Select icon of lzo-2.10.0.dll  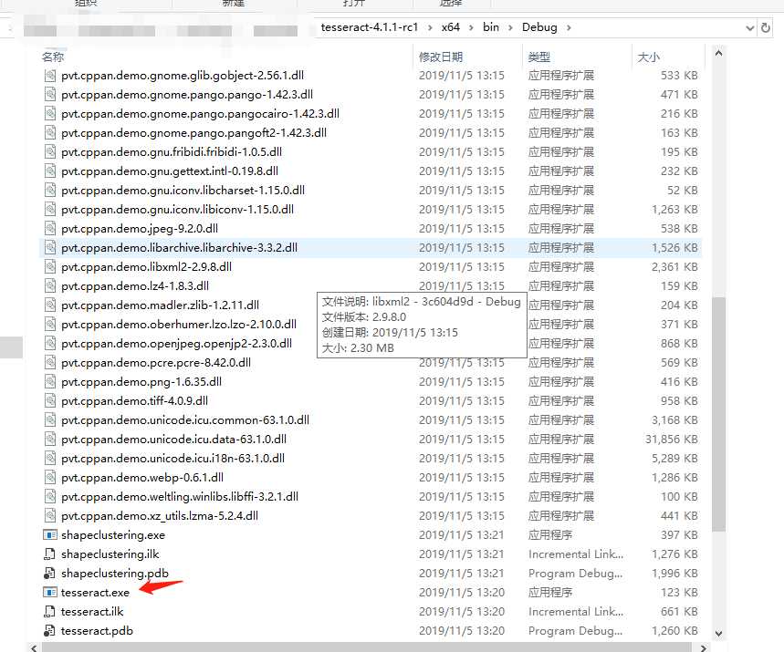click(x=50, y=325)
